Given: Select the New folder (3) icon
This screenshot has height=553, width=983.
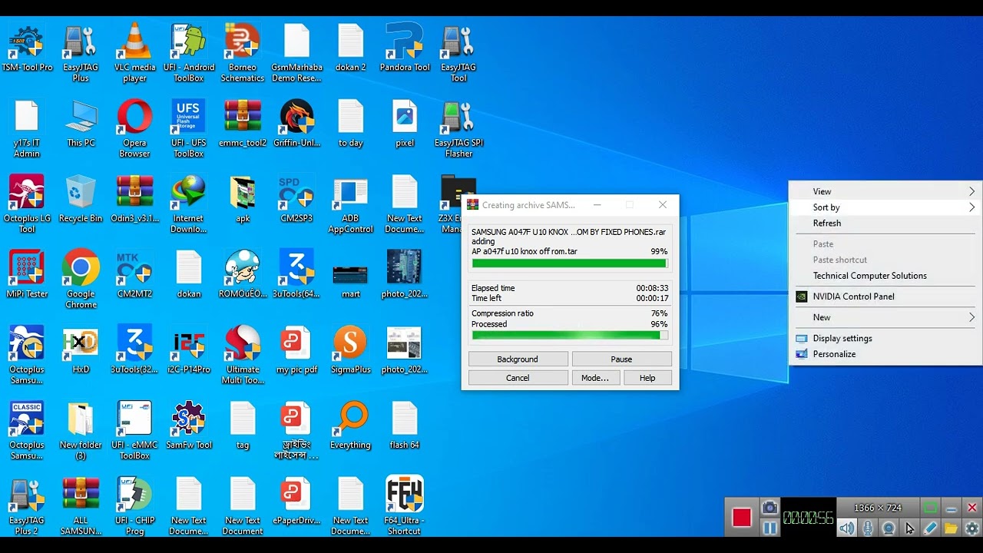Looking at the screenshot, I should pyautogui.click(x=81, y=430).
